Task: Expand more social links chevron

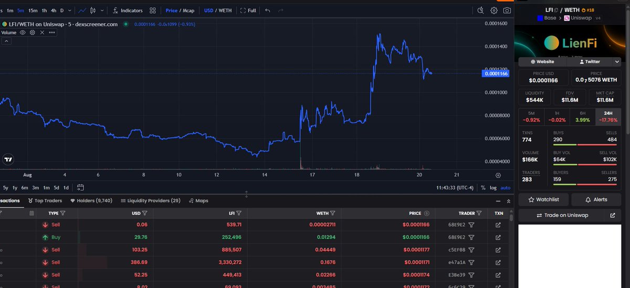Action: point(616,61)
